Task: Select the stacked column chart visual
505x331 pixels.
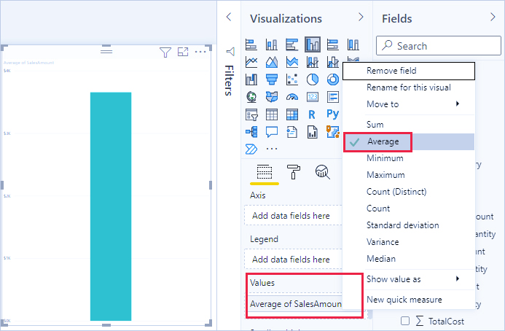Action: click(x=272, y=44)
